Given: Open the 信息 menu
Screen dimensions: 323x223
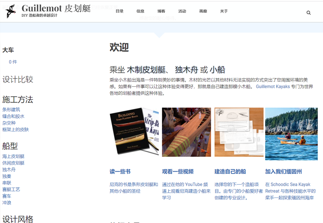Looking at the screenshot, I should coord(140,11).
